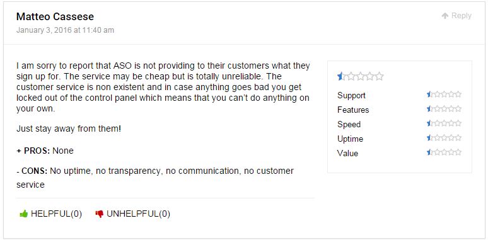This screenshot has width=488, height=240.
Task: Click the Features rating stars
Action: (444, 109)
